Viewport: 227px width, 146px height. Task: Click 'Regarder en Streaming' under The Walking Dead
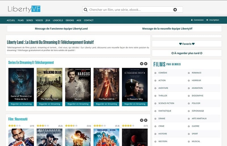49,104
